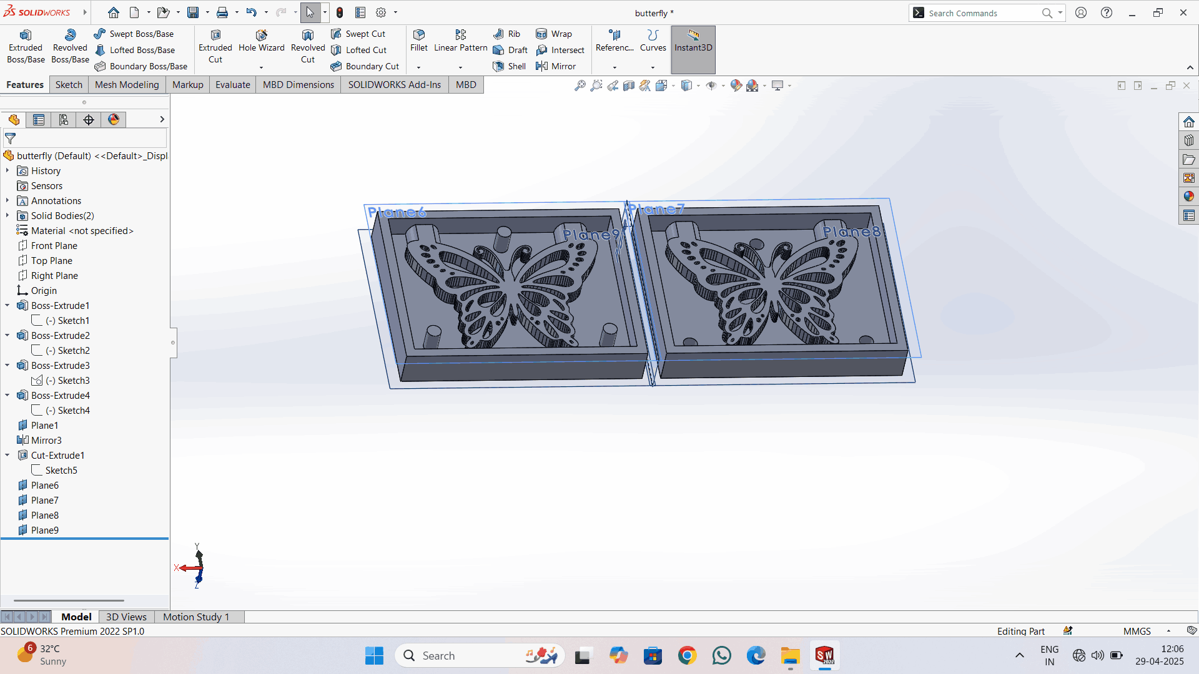Screen dimensions: 1199x674
Task: Switch to MBD Dimensions tab
Action: point(299,85)
